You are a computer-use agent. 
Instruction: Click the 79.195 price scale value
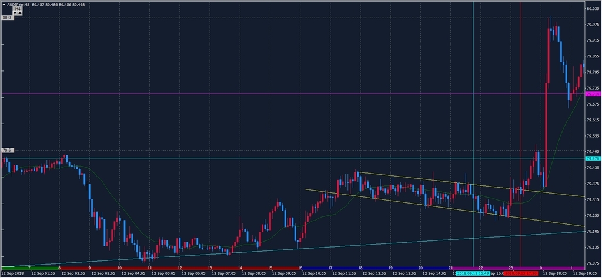click(x=594, y=231)
